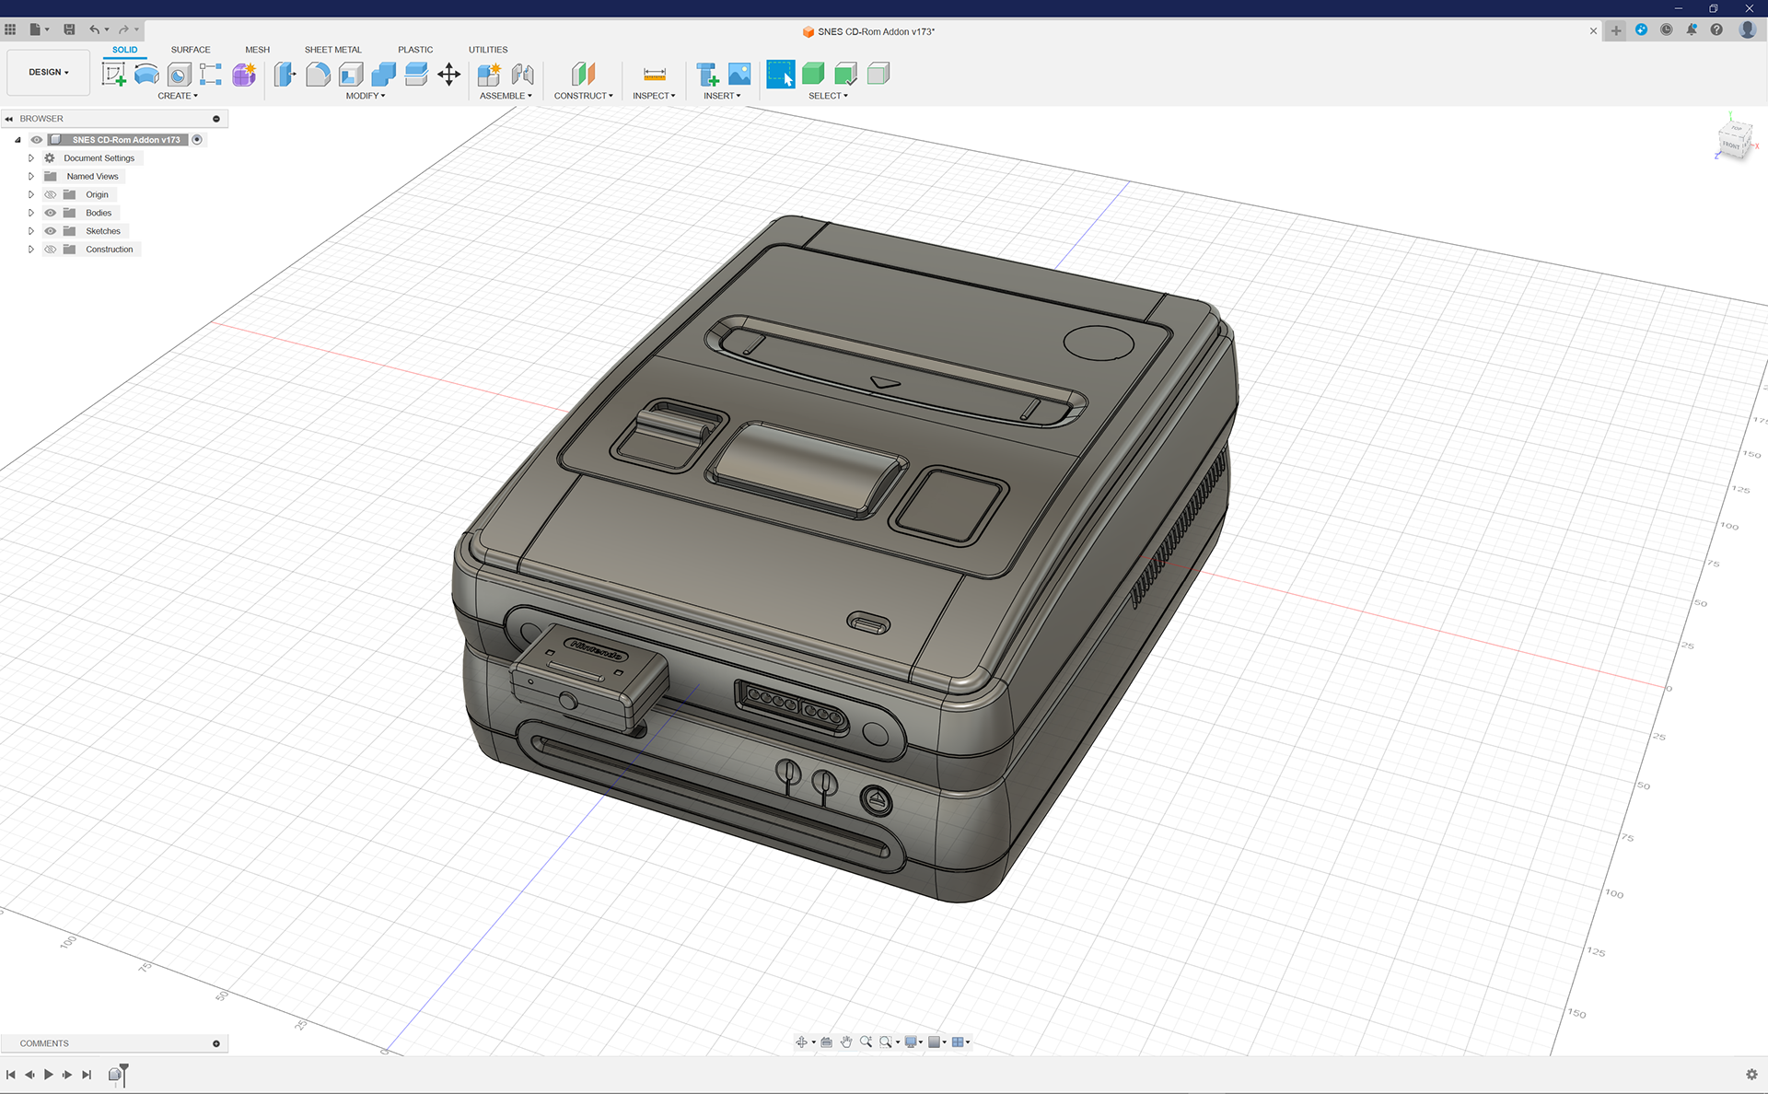
Task: Expand the Document Settings node
Action: [30, 158]
